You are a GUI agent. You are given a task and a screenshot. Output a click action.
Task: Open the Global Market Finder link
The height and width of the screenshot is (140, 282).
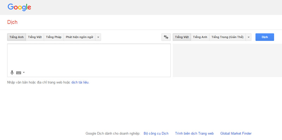coord(236,133)
